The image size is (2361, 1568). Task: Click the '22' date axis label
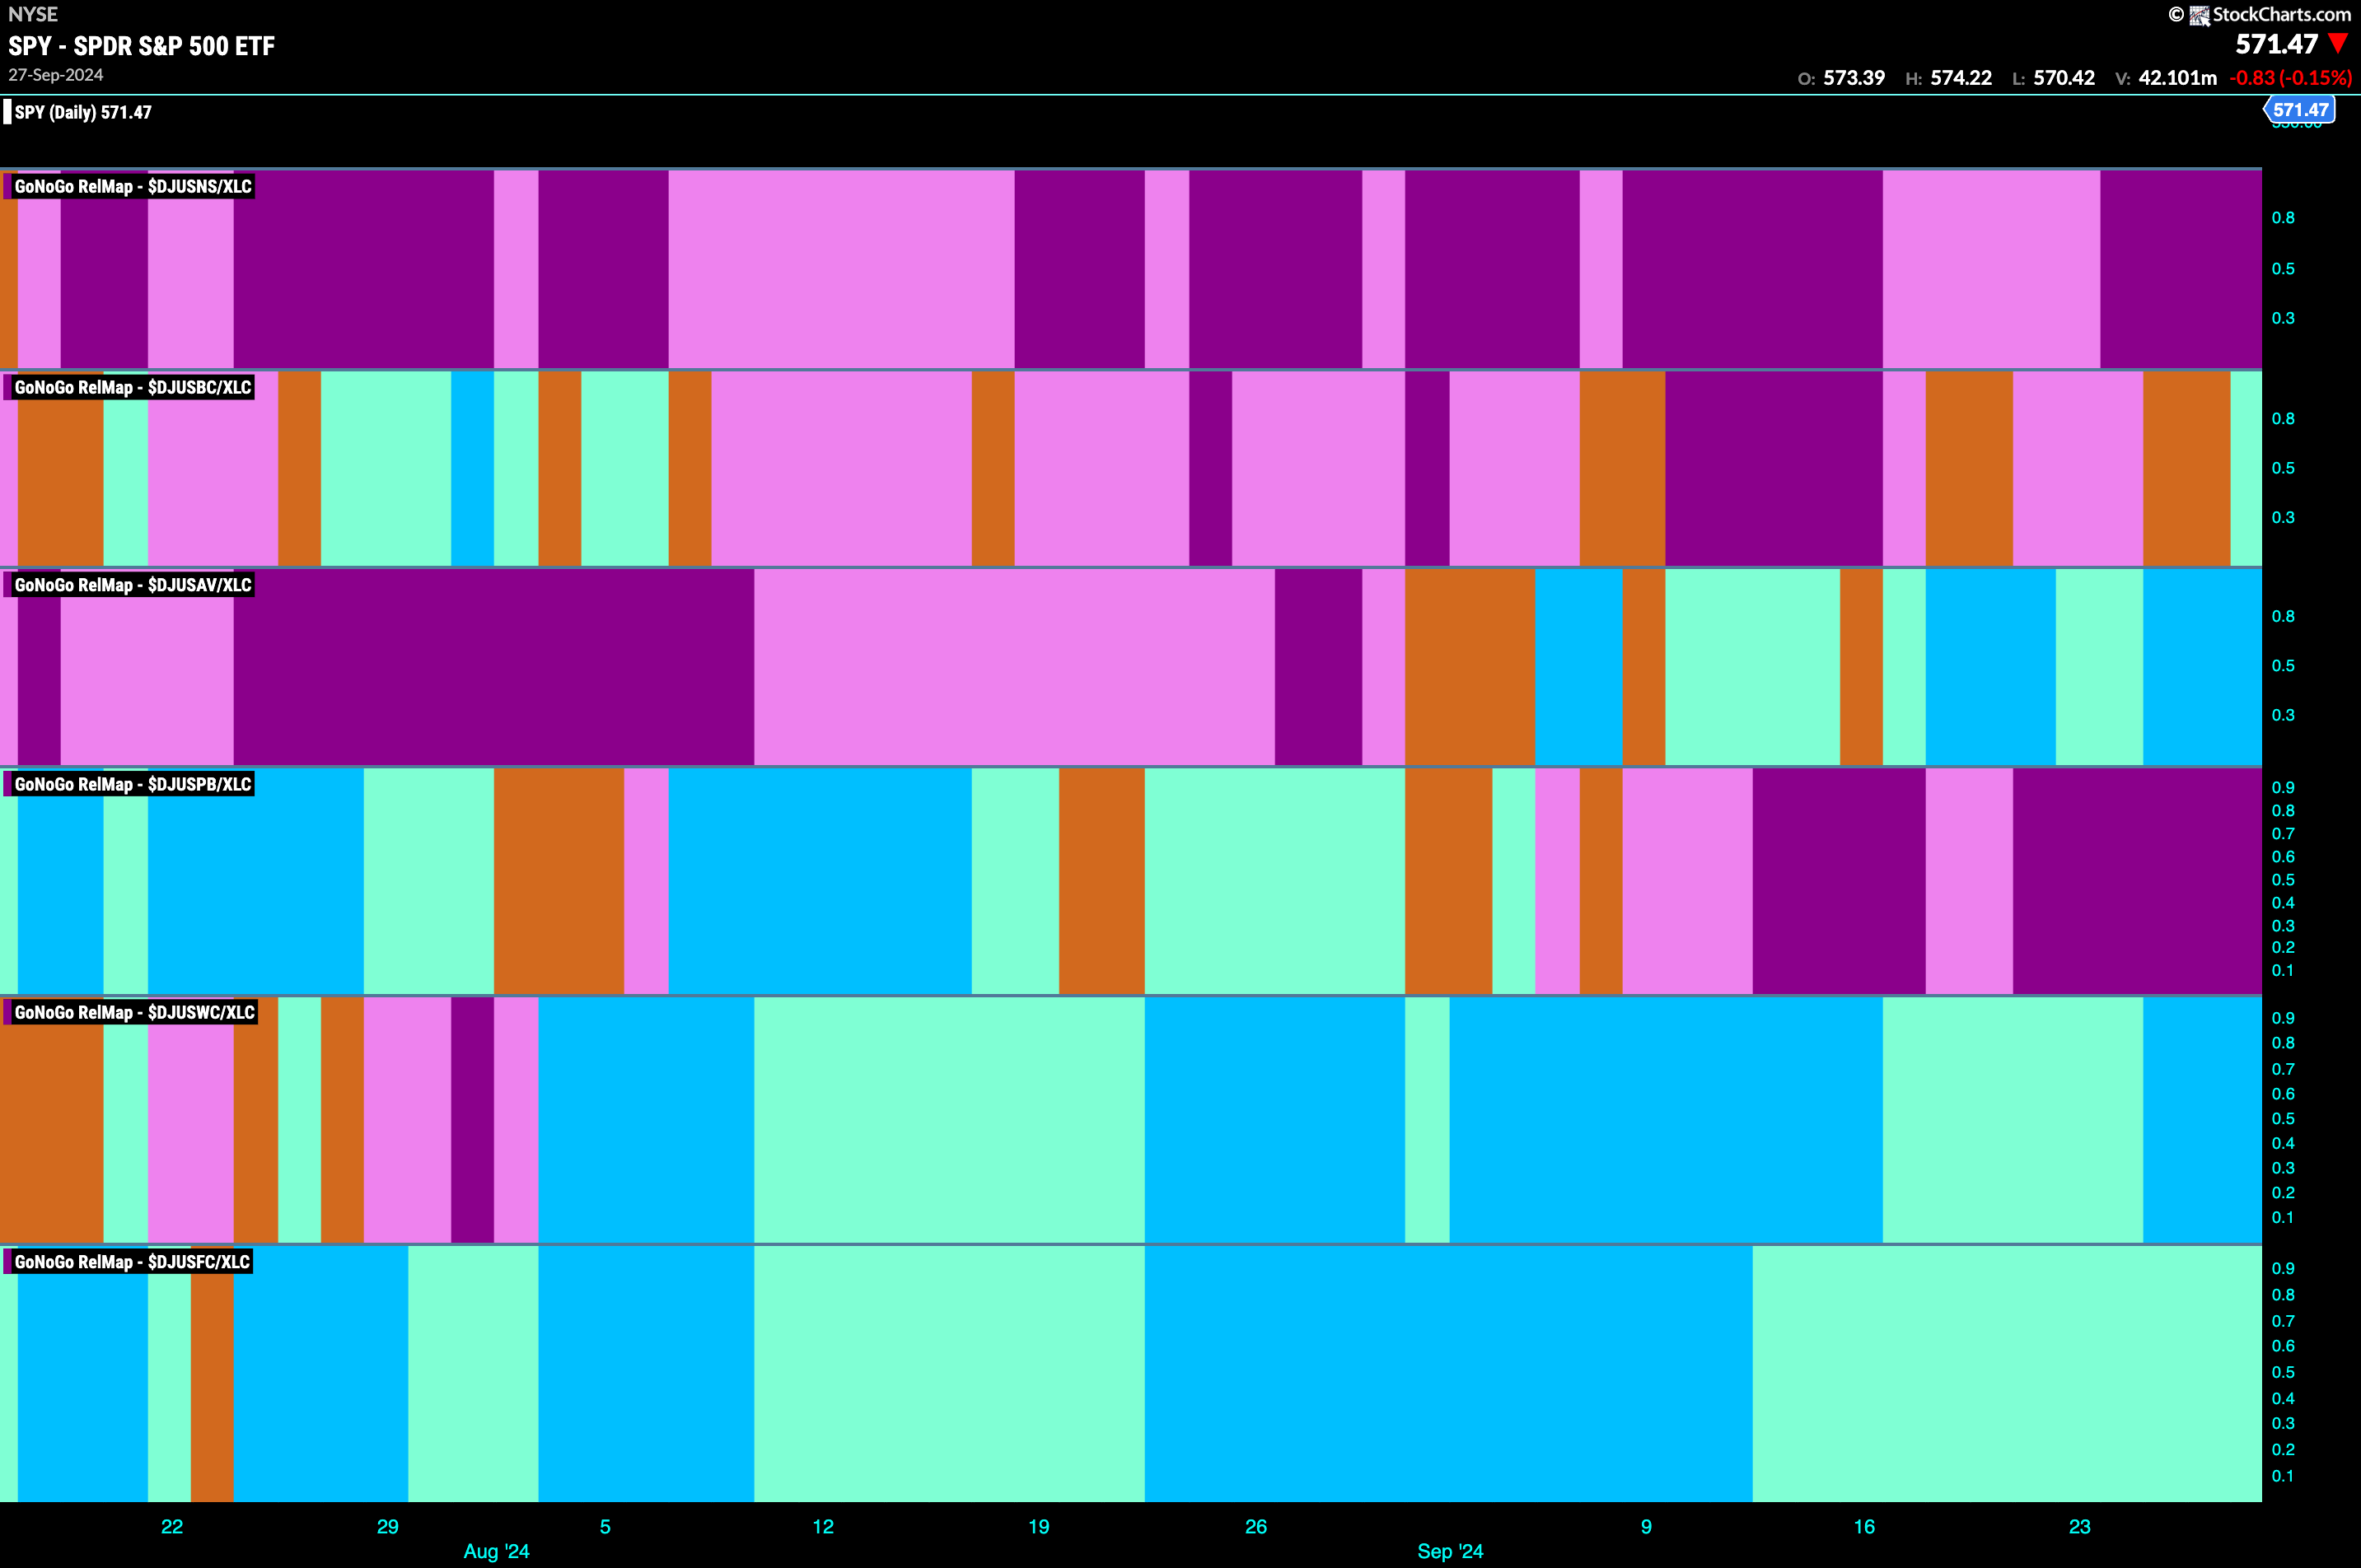pyautogui.click(x=172, y=1527)
